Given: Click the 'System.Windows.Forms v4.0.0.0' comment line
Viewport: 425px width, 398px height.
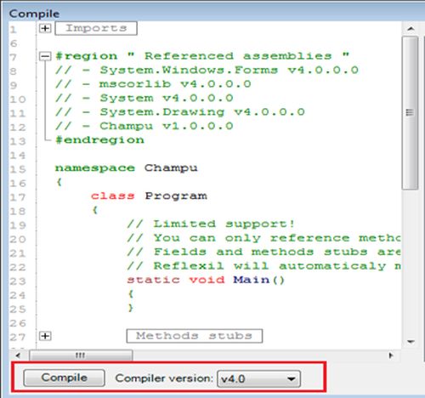Looking at the screenshot, I should (x=207, y=71).
